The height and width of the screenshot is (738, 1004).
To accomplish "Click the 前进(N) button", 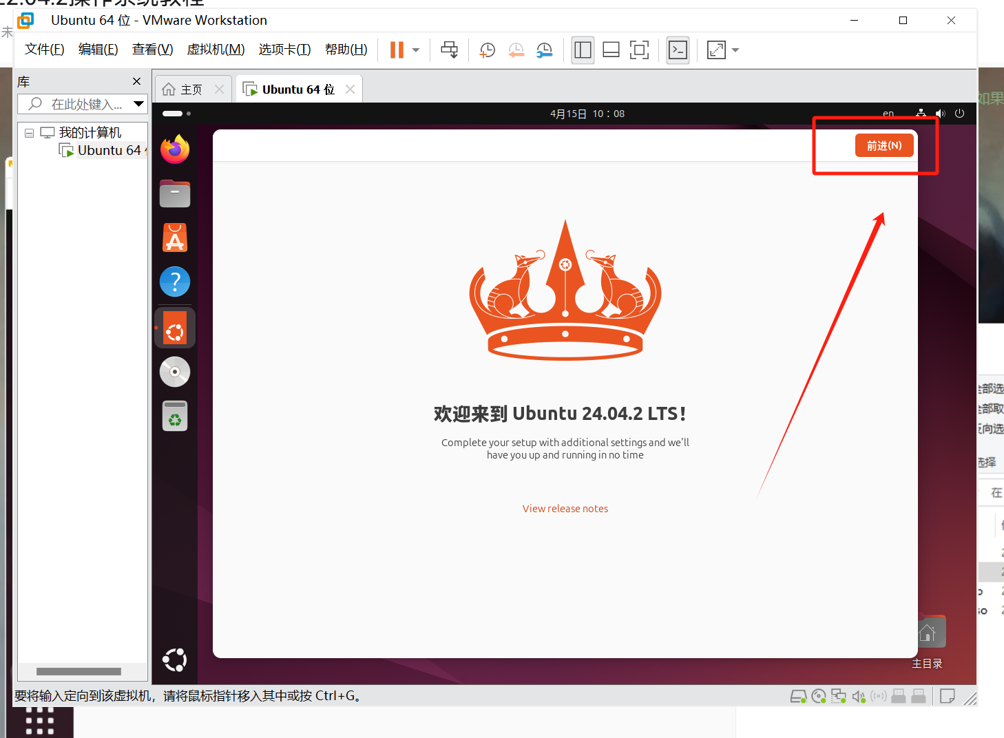I will click(884, 145).
